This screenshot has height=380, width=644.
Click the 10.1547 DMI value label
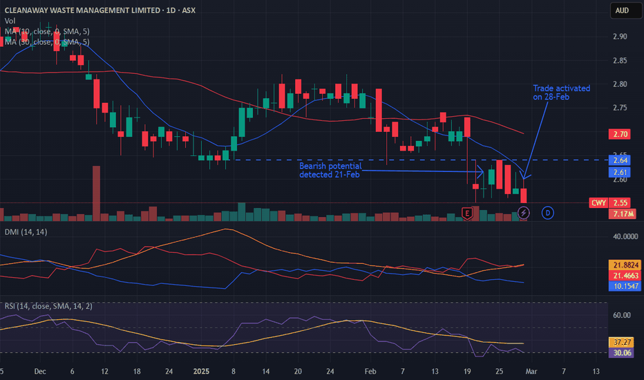626,286
